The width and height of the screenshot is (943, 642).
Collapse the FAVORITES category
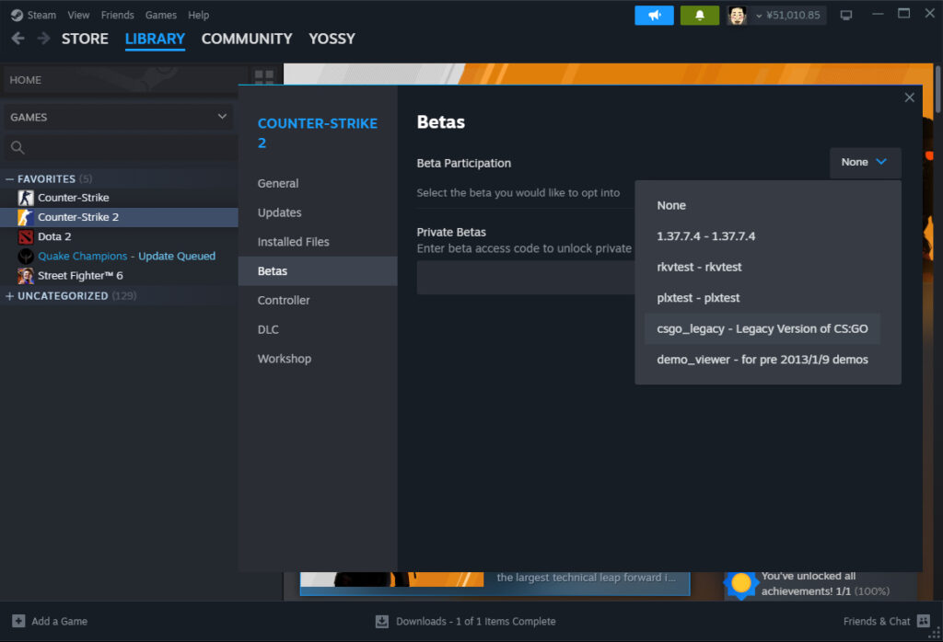pyautogui.click(x=9, y=179)
